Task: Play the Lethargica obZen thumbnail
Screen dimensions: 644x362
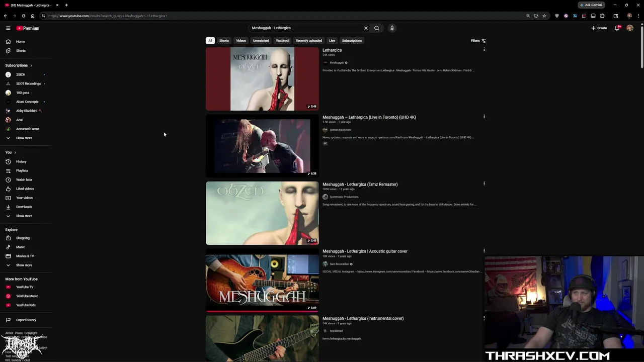Action: (262, 79)
